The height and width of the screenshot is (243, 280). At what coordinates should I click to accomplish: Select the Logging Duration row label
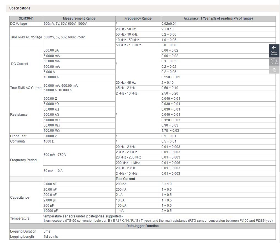[x=23, y=231]
